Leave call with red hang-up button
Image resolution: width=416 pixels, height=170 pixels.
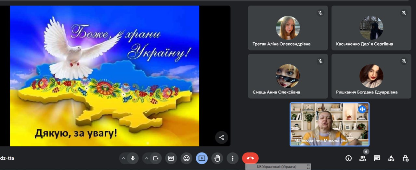point(250,158)
